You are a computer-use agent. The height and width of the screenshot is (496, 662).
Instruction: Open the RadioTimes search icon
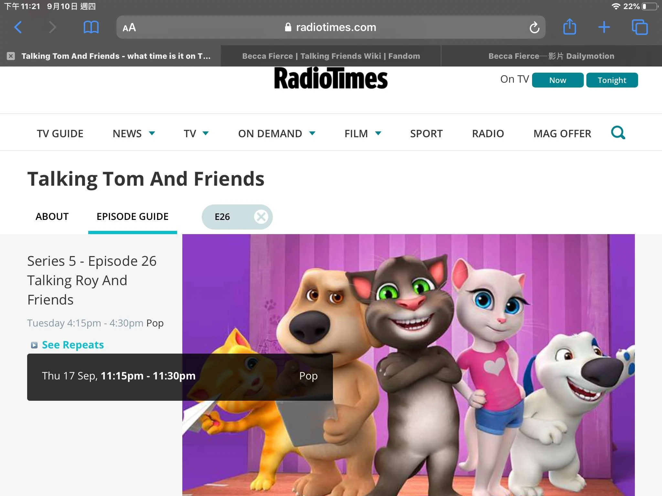click(618, 132)
